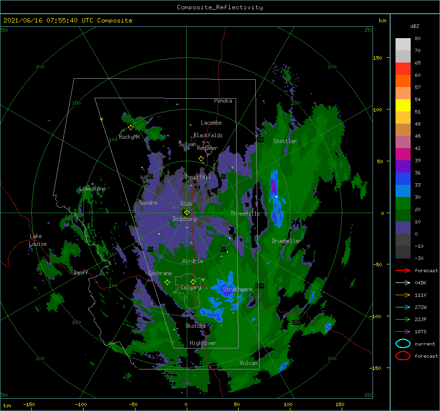Click the yellow station marker below RedDeer

click(x=201, y=159)
